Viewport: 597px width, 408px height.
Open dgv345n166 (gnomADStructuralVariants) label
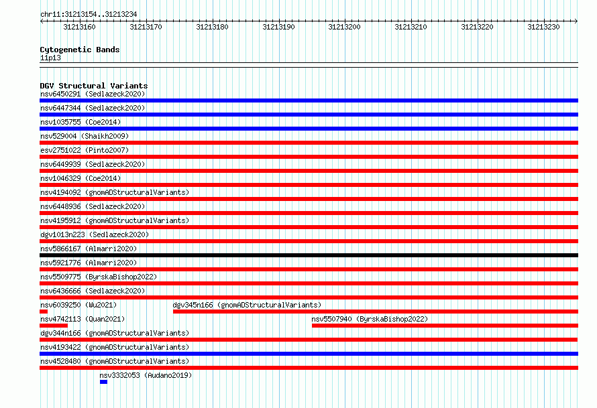point(247,305)
